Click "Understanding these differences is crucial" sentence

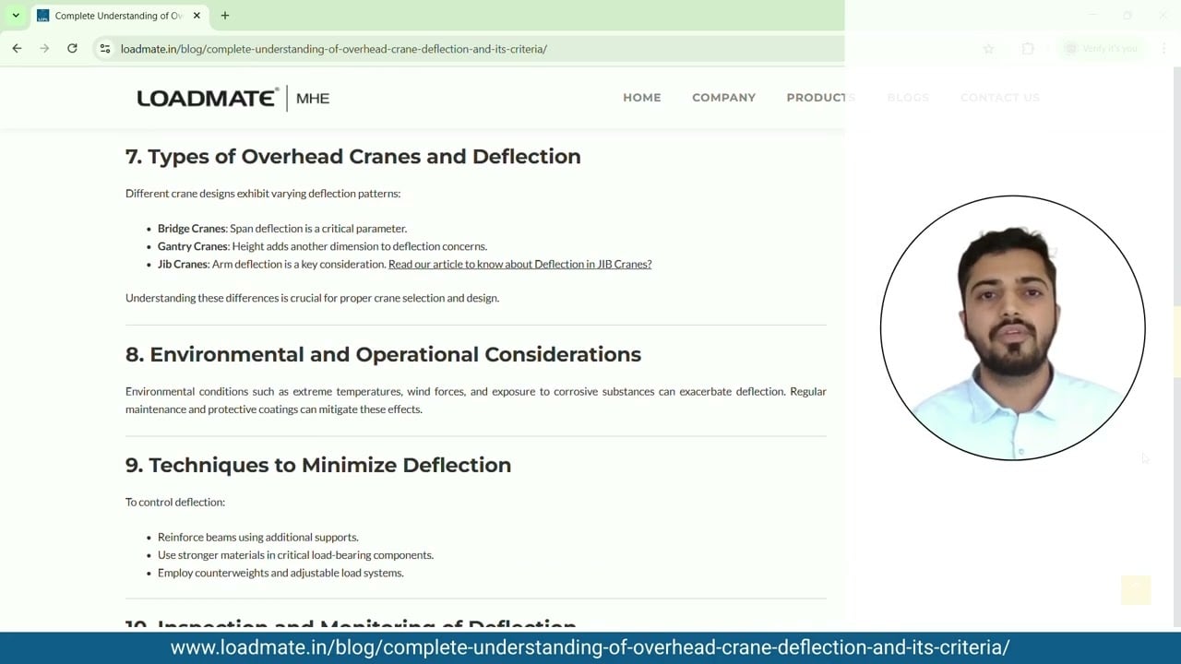312,298
